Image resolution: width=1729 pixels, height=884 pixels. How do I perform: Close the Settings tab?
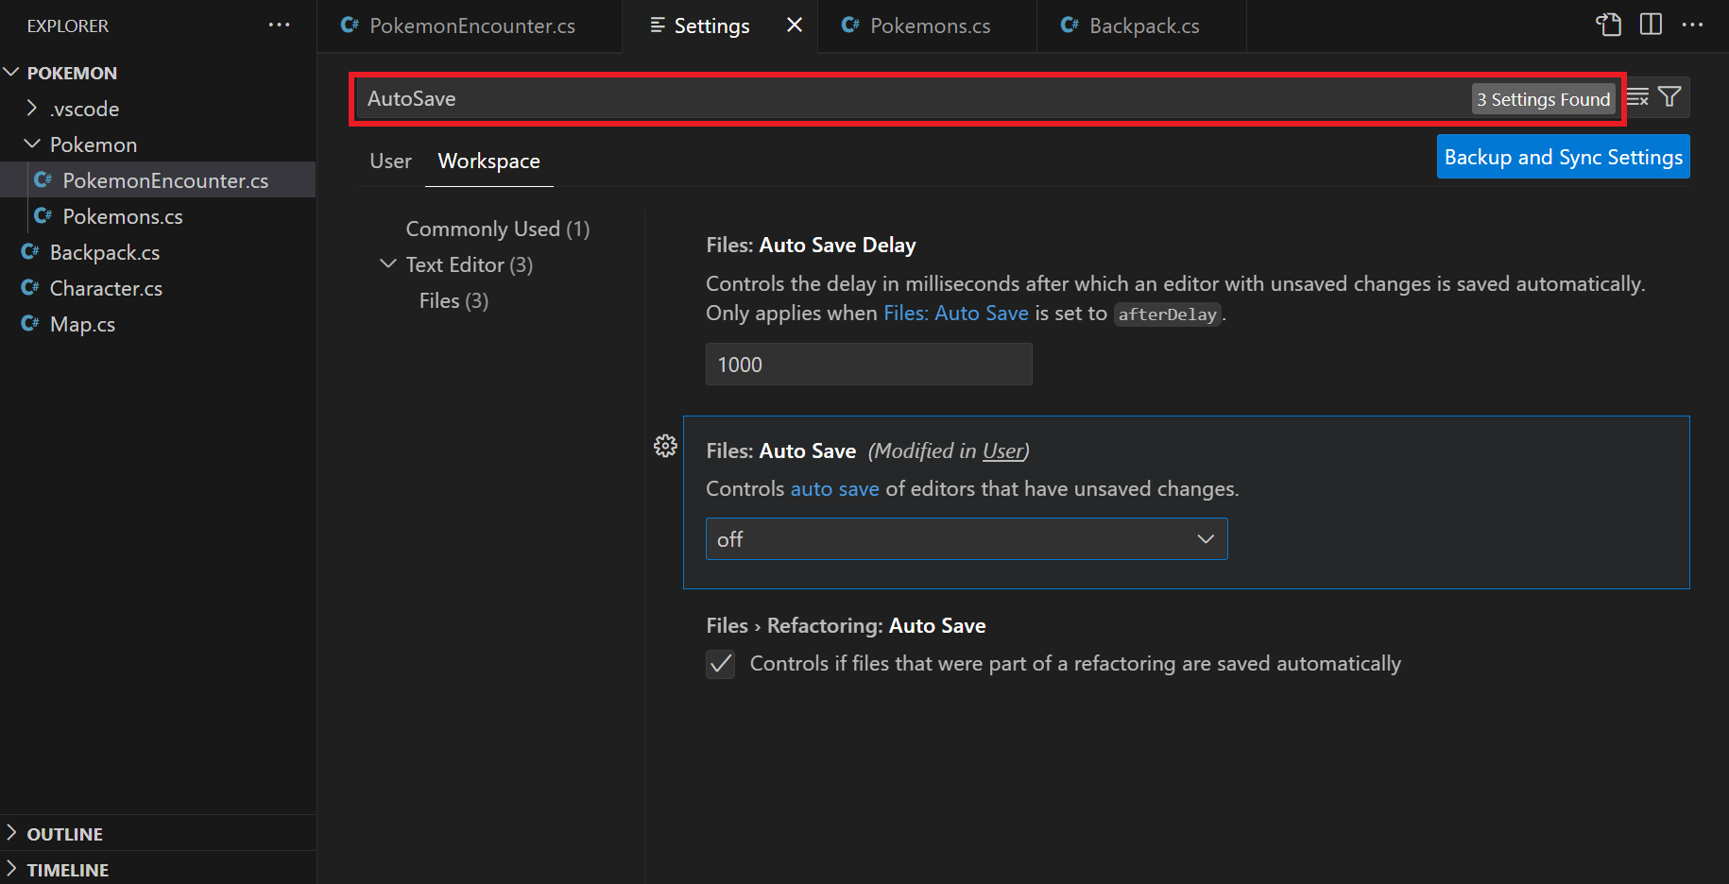coord(794,25)
